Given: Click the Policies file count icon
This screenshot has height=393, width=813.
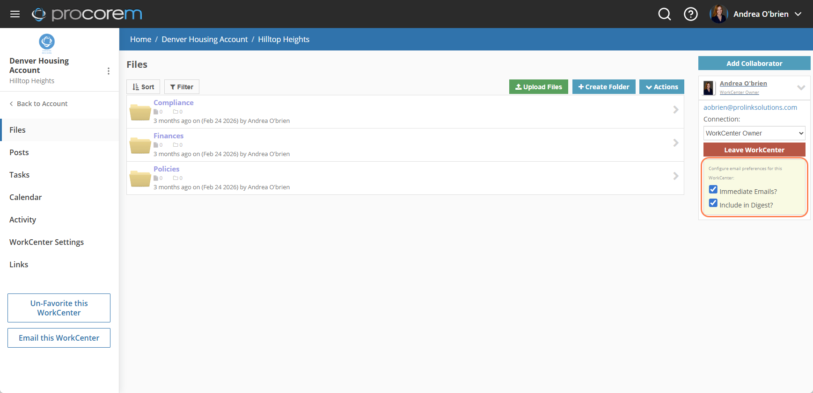Looking at the screenshot, I should (x=156, y=178).
